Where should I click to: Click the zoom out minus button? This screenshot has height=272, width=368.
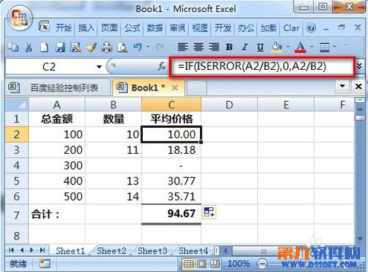[262, 264]
